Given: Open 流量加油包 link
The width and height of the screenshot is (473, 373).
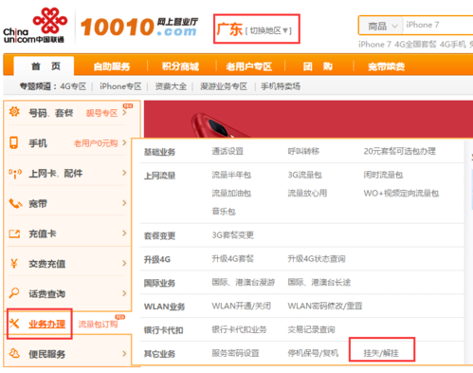Looking at the screenshot, I should tap(231, 193).
